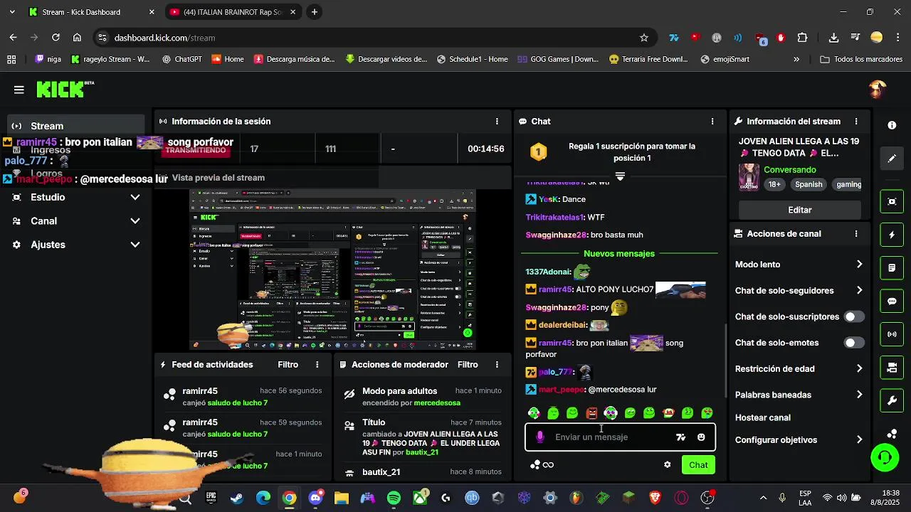This screenshot has width=911, height=512.
Task: Switch to the Stream - Kick Dashboard tab
Action: [x=93, y=12]
